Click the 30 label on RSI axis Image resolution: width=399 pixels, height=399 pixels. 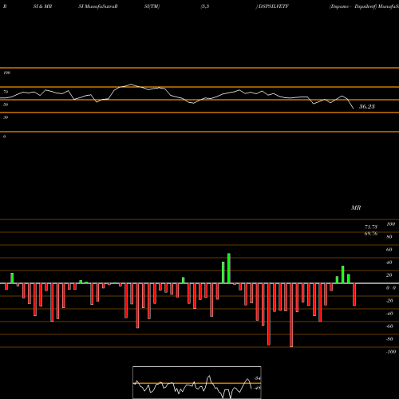pos(6,117)
